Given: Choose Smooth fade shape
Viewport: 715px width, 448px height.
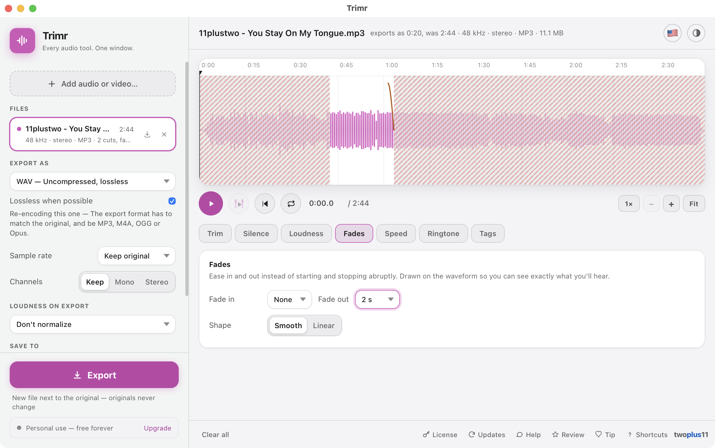Looking at the screenshot, I should [288, 325].
